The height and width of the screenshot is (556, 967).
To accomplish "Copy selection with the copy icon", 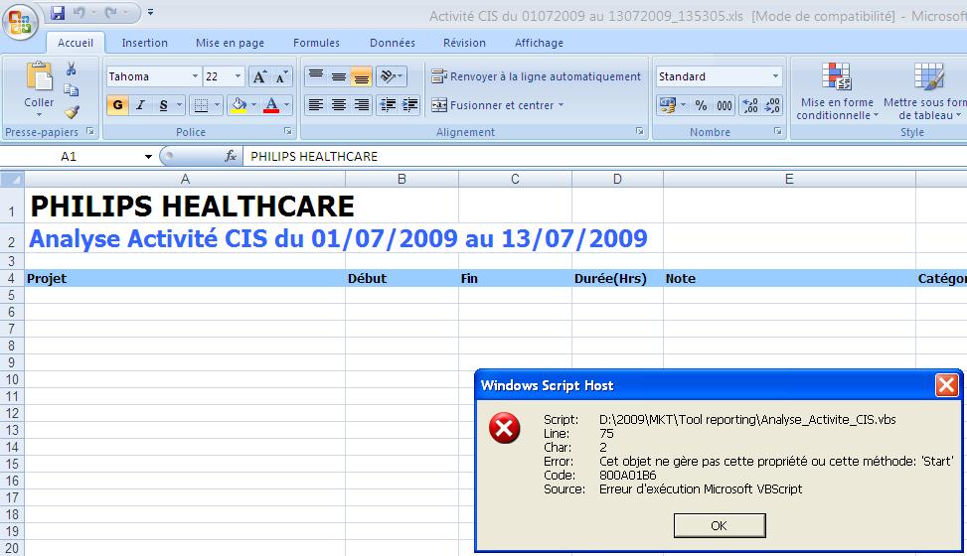I will tap(72, 90).
